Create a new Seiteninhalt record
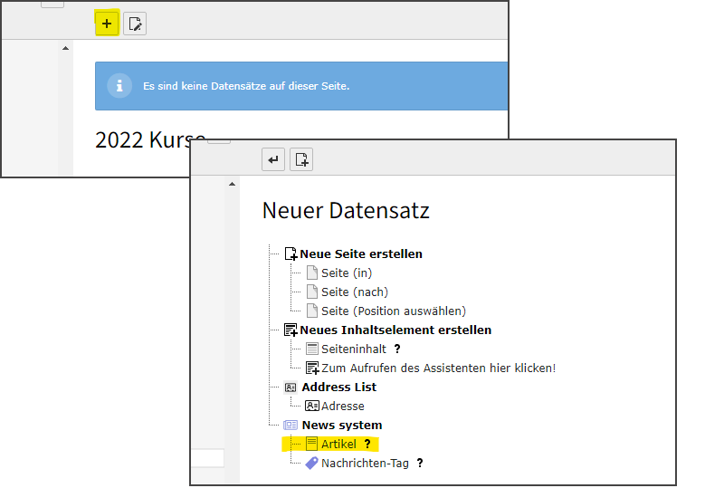This screenshot has width=724, height=488. click(353, 349)
